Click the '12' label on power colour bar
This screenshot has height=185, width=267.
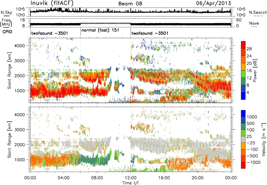tap(249, 78)
